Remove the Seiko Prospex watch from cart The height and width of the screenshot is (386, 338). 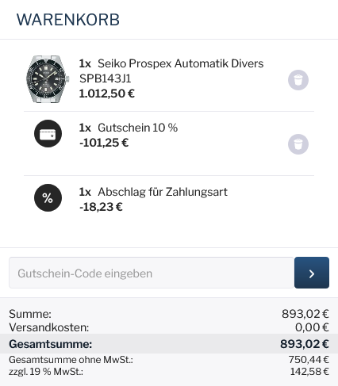298,80
